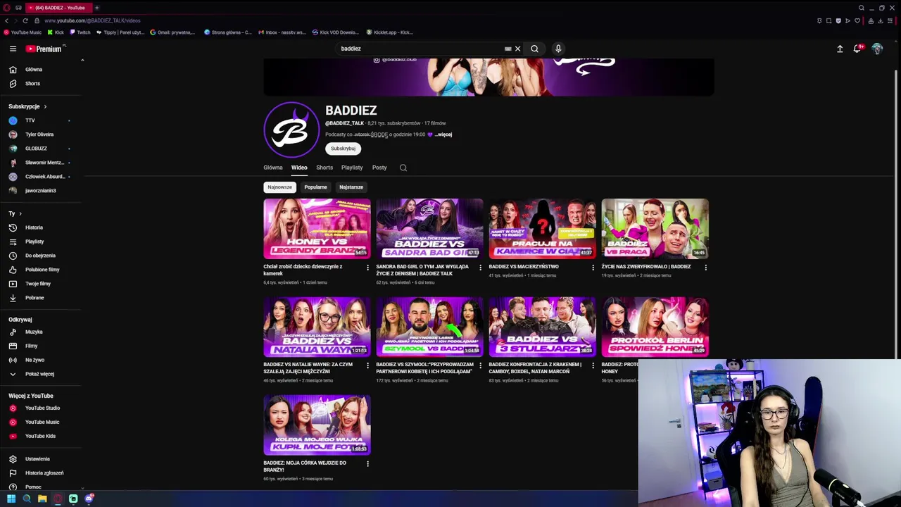Click the YouTube Premium logo
Viewport: 901px width, 507px height.
[44, 49]
